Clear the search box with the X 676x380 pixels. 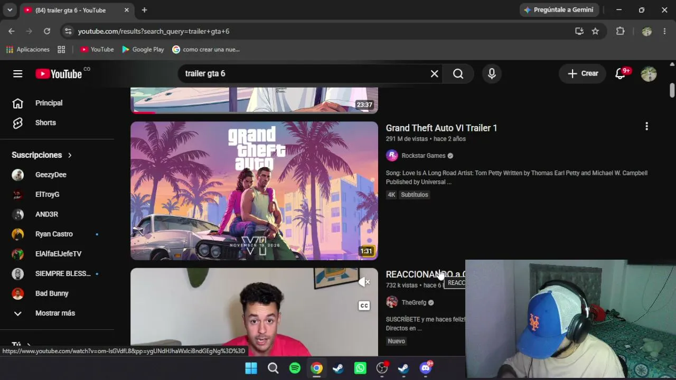(434, 74)
